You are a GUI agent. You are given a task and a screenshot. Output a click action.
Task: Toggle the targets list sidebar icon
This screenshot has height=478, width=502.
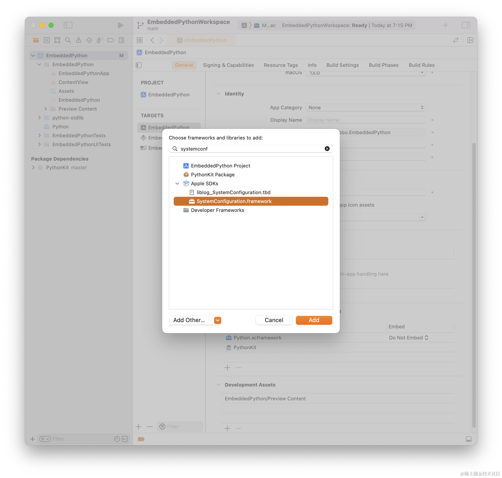(x=139, y=65)
